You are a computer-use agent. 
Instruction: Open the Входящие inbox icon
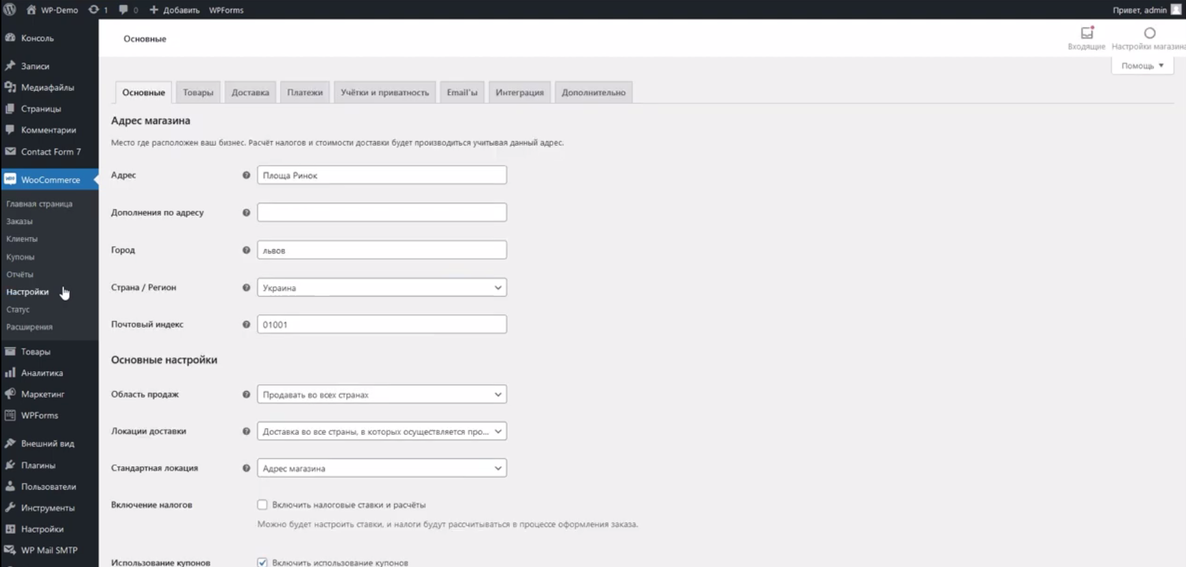[1087, 33]
